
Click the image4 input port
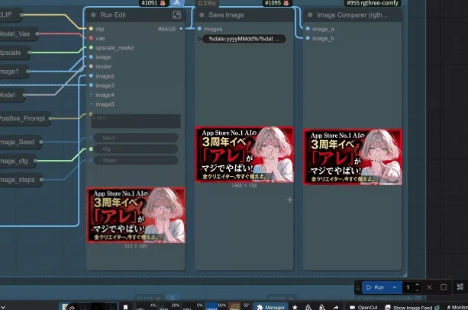pos(91,94)
